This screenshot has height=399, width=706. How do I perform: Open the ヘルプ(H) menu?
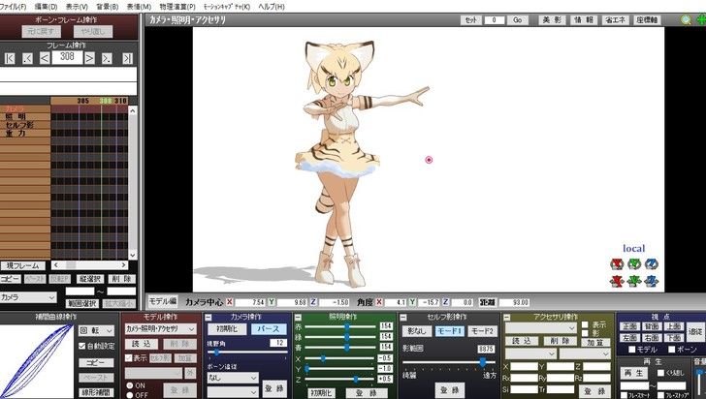272,7
